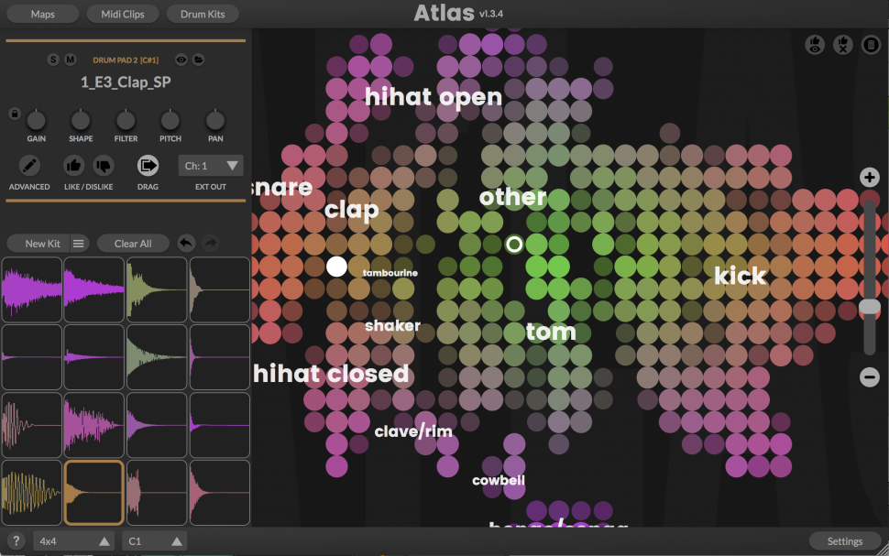
Task: Open the C1 base note dropdown
Action: coord(155,541)
